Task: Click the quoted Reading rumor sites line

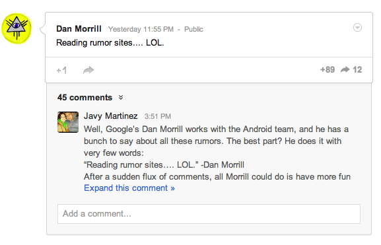Action: click(x=164, y=165)
